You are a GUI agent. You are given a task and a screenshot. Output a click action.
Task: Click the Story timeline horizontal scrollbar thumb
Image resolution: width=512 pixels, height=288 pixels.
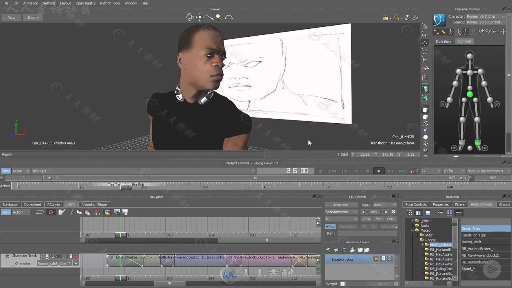pyautogui.click(x=169, y=283)
